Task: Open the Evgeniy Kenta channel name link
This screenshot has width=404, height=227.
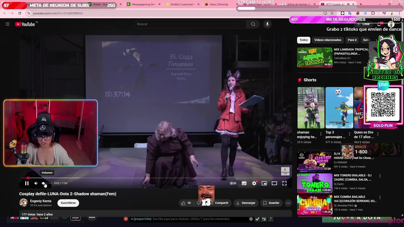Action: click(41, 201)
